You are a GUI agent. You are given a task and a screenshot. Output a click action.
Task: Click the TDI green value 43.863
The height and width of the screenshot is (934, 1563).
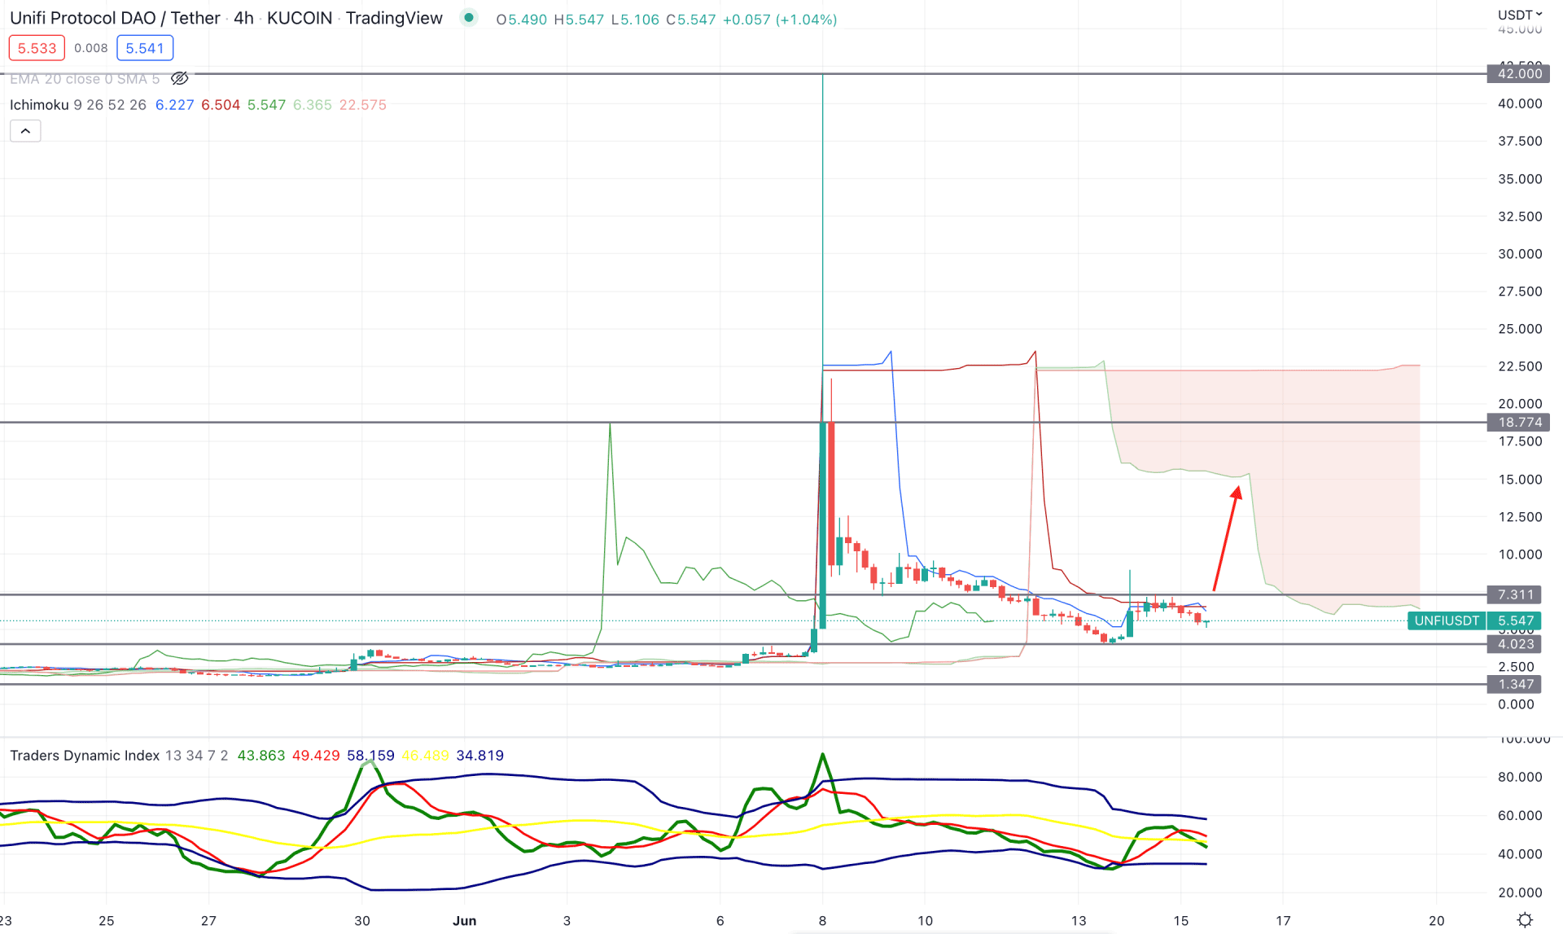point(261,756)
